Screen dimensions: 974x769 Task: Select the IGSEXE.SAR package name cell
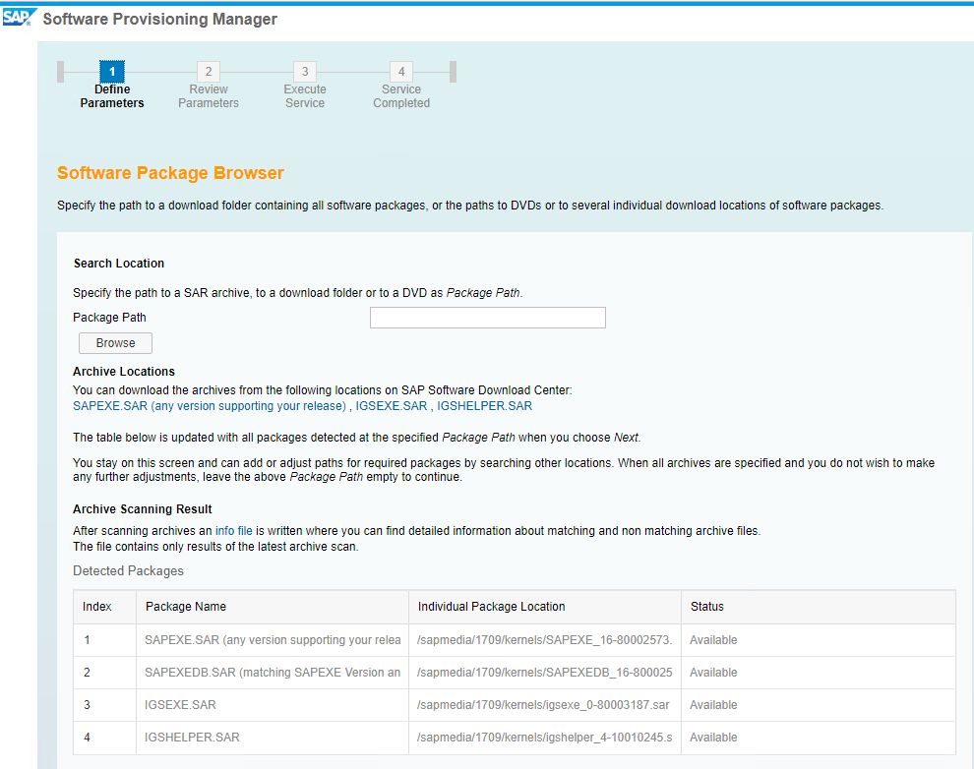coord(273,705)
